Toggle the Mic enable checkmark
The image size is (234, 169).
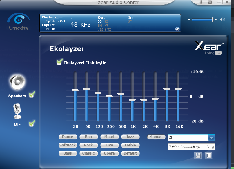pyautogui.click(x=32, y=123)
